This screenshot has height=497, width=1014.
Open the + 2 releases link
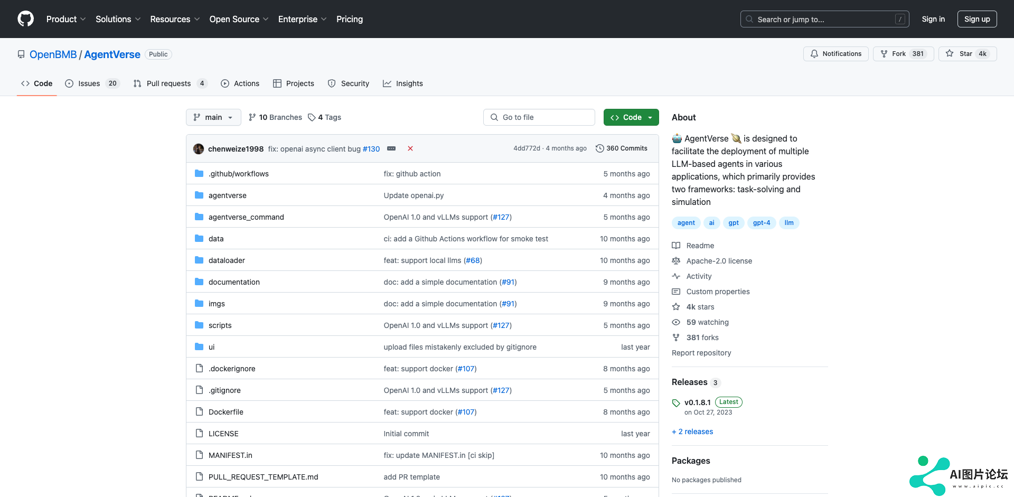tap(692, 432)
